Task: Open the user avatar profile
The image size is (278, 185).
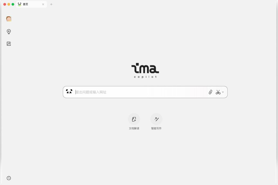Action: (9, 19)
